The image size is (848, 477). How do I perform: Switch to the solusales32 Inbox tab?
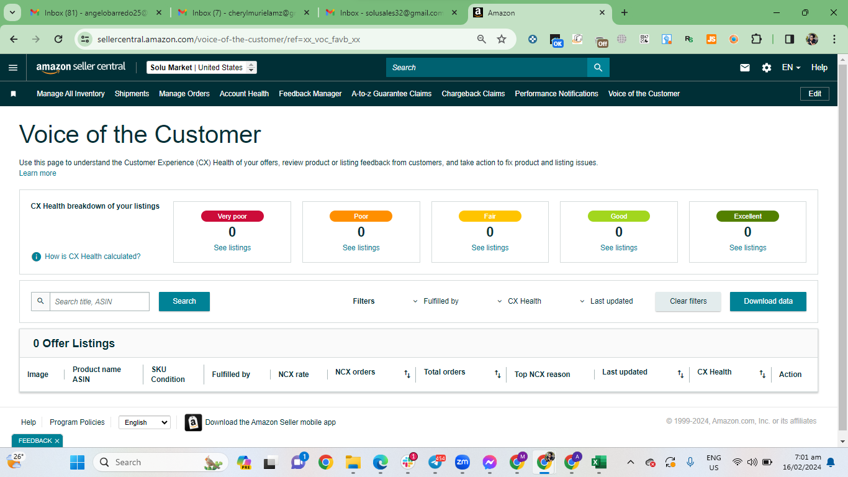click(391, 12)
